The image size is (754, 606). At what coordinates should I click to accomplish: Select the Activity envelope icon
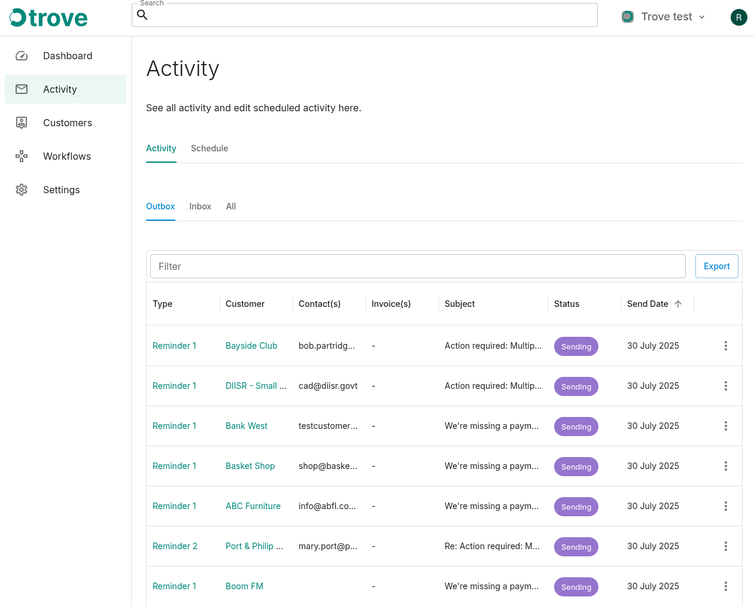[22, 89]
